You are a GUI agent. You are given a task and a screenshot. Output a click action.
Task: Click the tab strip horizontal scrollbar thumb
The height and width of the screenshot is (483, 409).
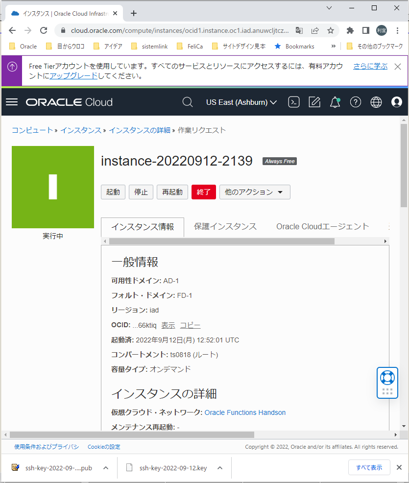pyautogui.click(x=222, y=241)
